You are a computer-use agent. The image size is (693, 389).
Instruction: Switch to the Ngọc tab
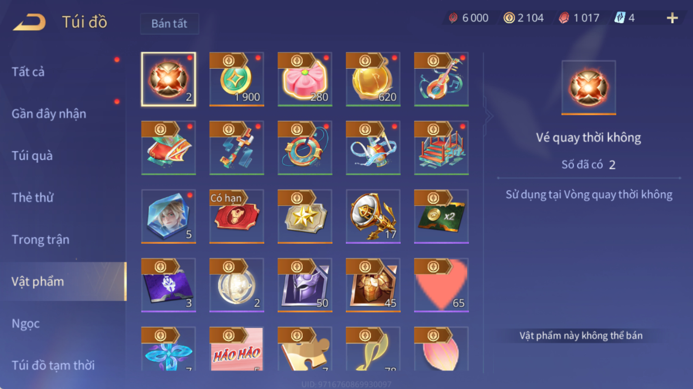[26, 324]
